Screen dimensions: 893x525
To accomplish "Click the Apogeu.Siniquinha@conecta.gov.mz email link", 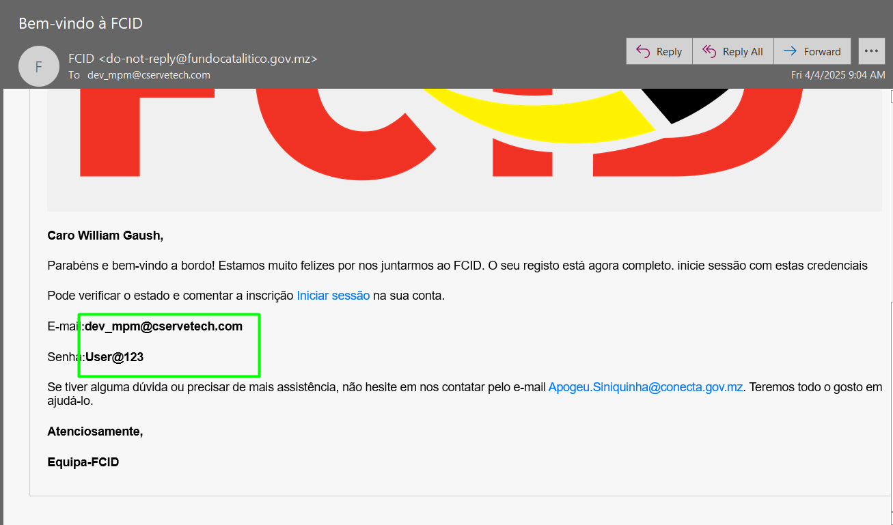I will click(646, 387).
